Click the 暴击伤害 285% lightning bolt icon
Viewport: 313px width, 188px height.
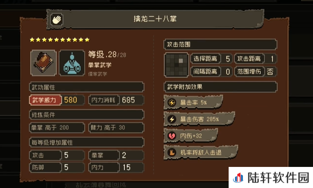pyautogui.click(x=172, y=119)
